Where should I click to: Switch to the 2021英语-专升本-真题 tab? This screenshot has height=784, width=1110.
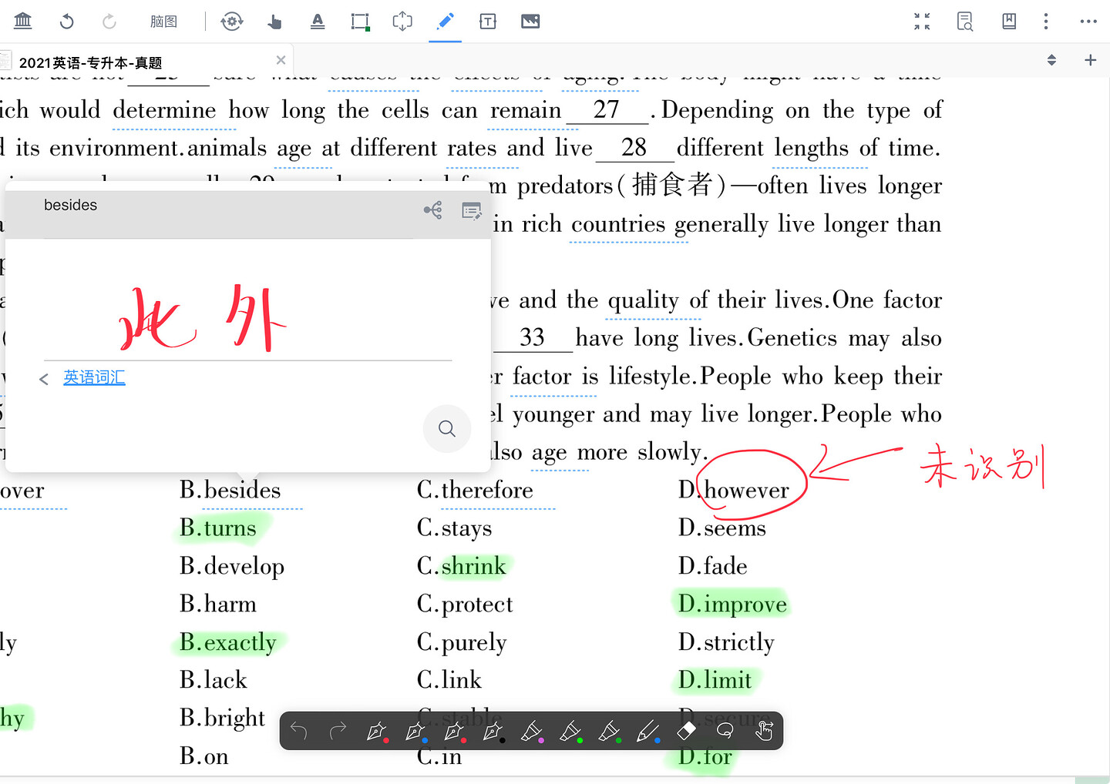point(90,62)
